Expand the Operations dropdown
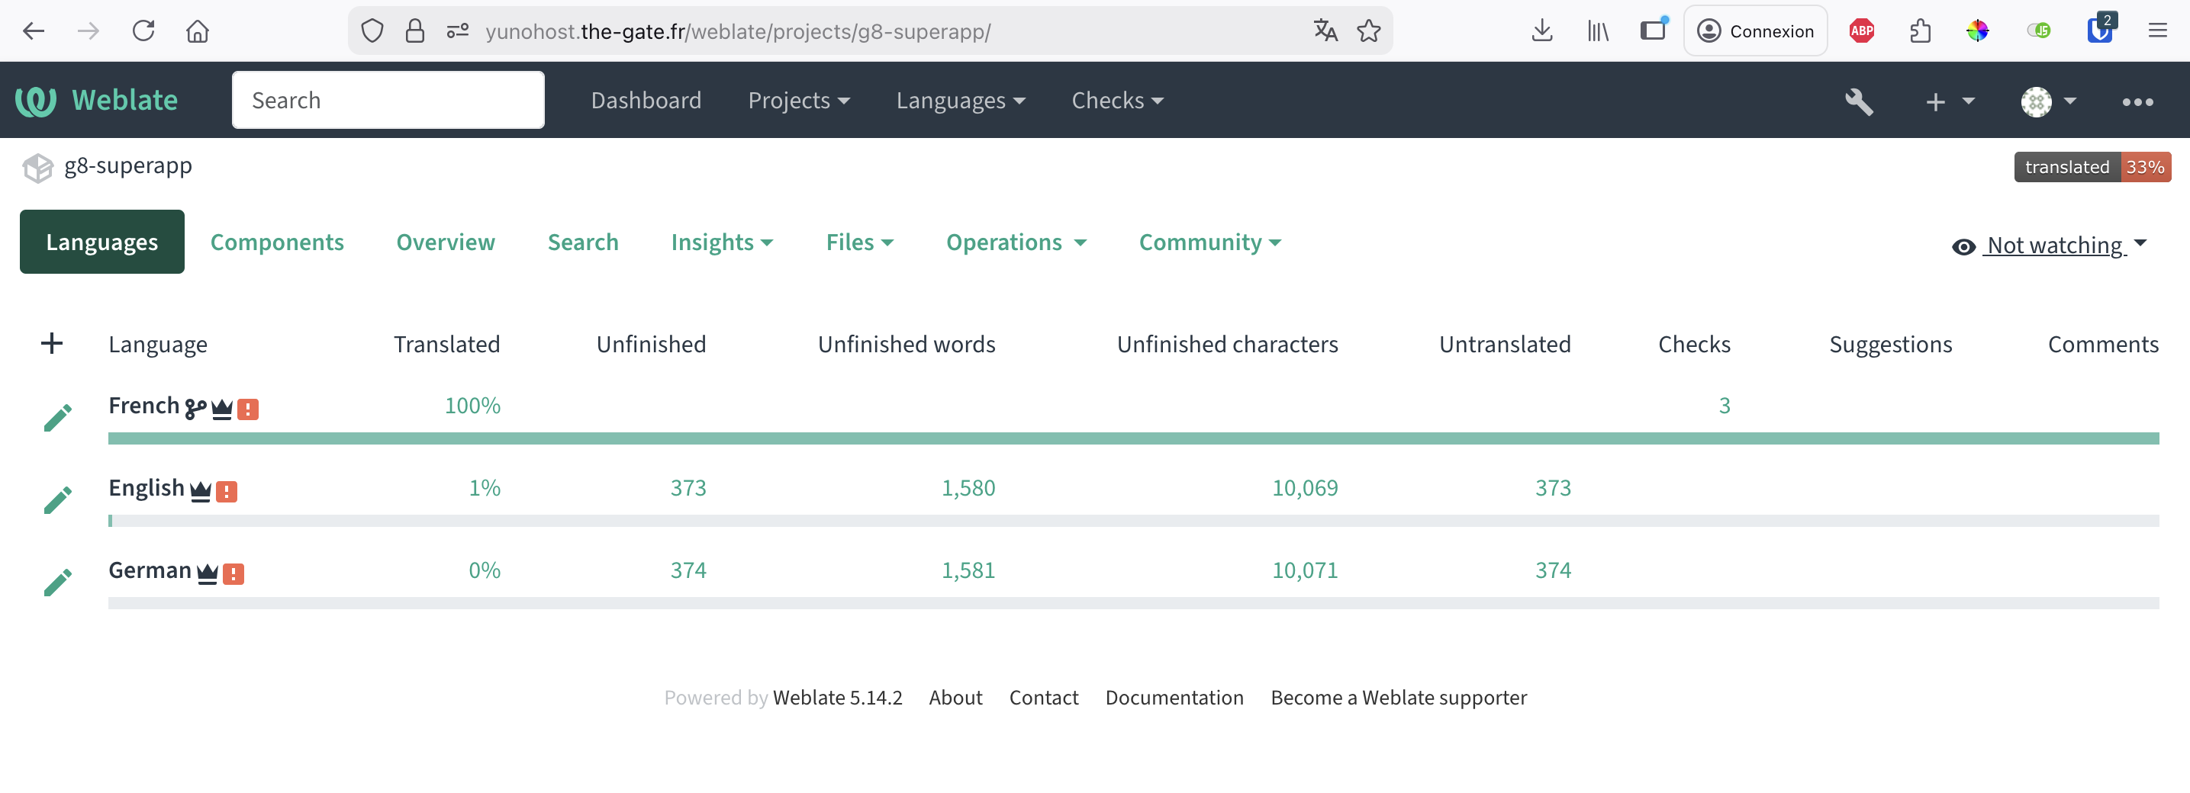This screenshot has width=2190, height=793. [x=1015, y=242]
